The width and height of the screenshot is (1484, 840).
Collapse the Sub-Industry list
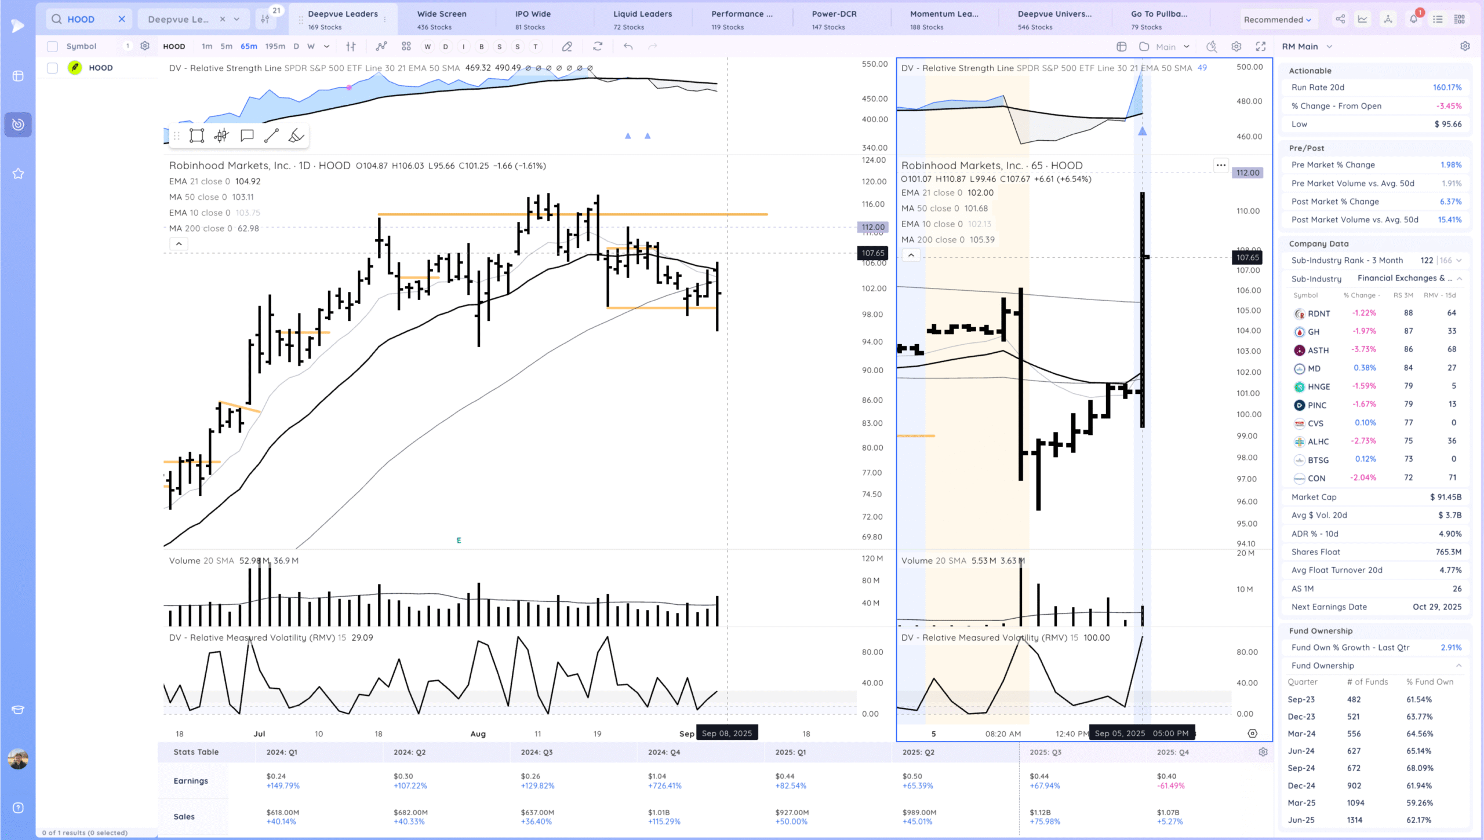click(1459, 279)
